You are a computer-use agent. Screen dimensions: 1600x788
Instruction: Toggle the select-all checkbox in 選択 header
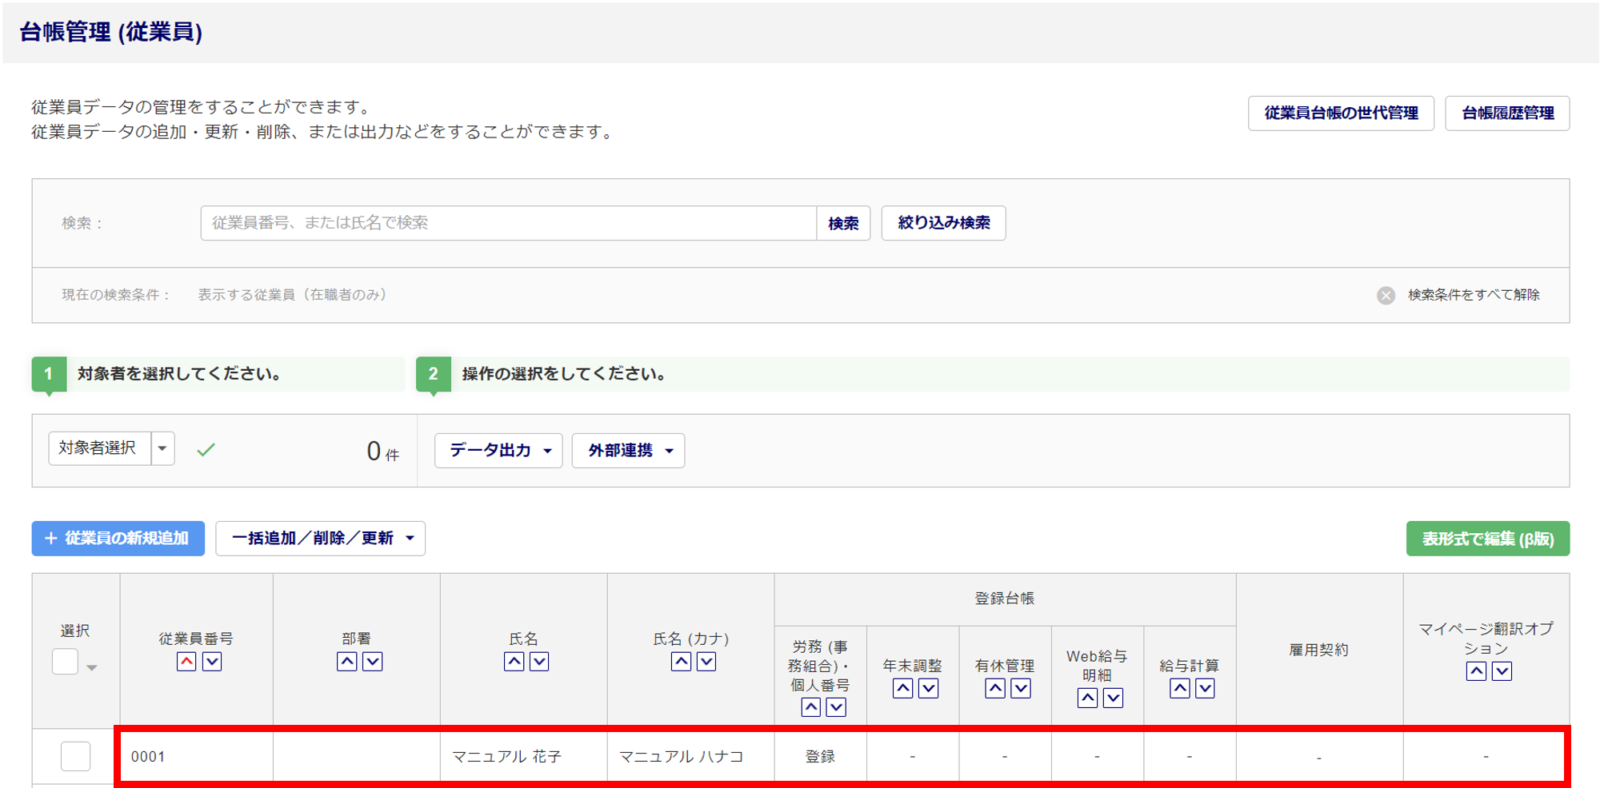point(66,662)
